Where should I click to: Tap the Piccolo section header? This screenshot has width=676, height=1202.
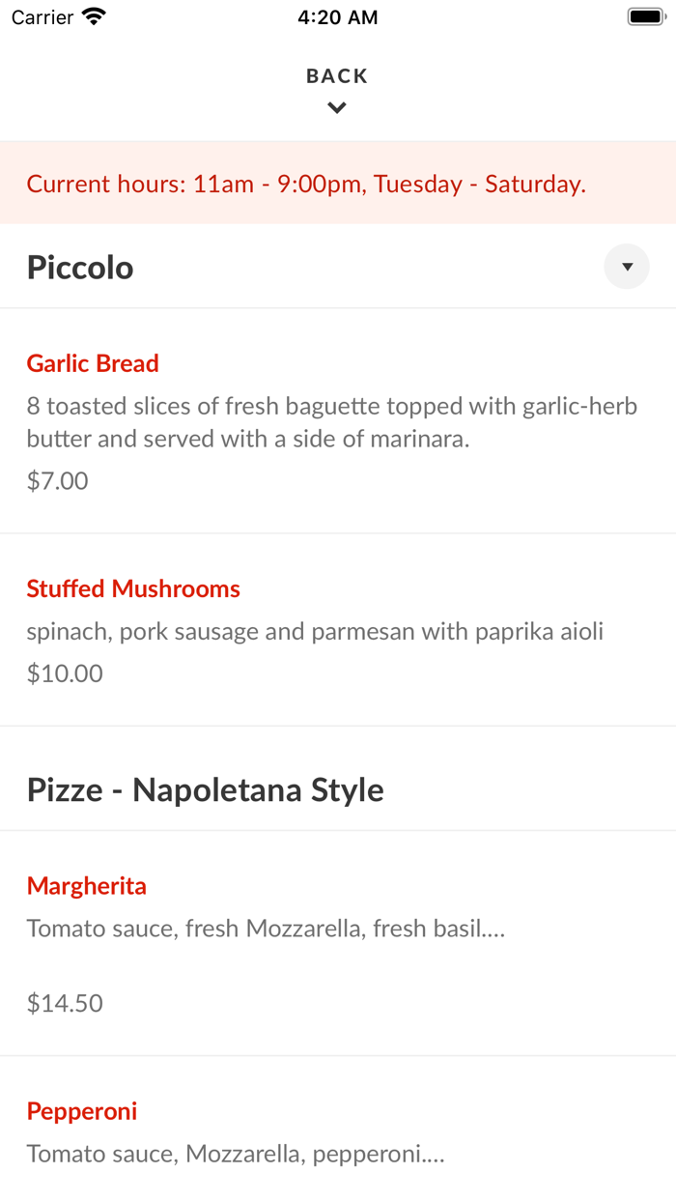pyautogui.click(x=80, y=266)
